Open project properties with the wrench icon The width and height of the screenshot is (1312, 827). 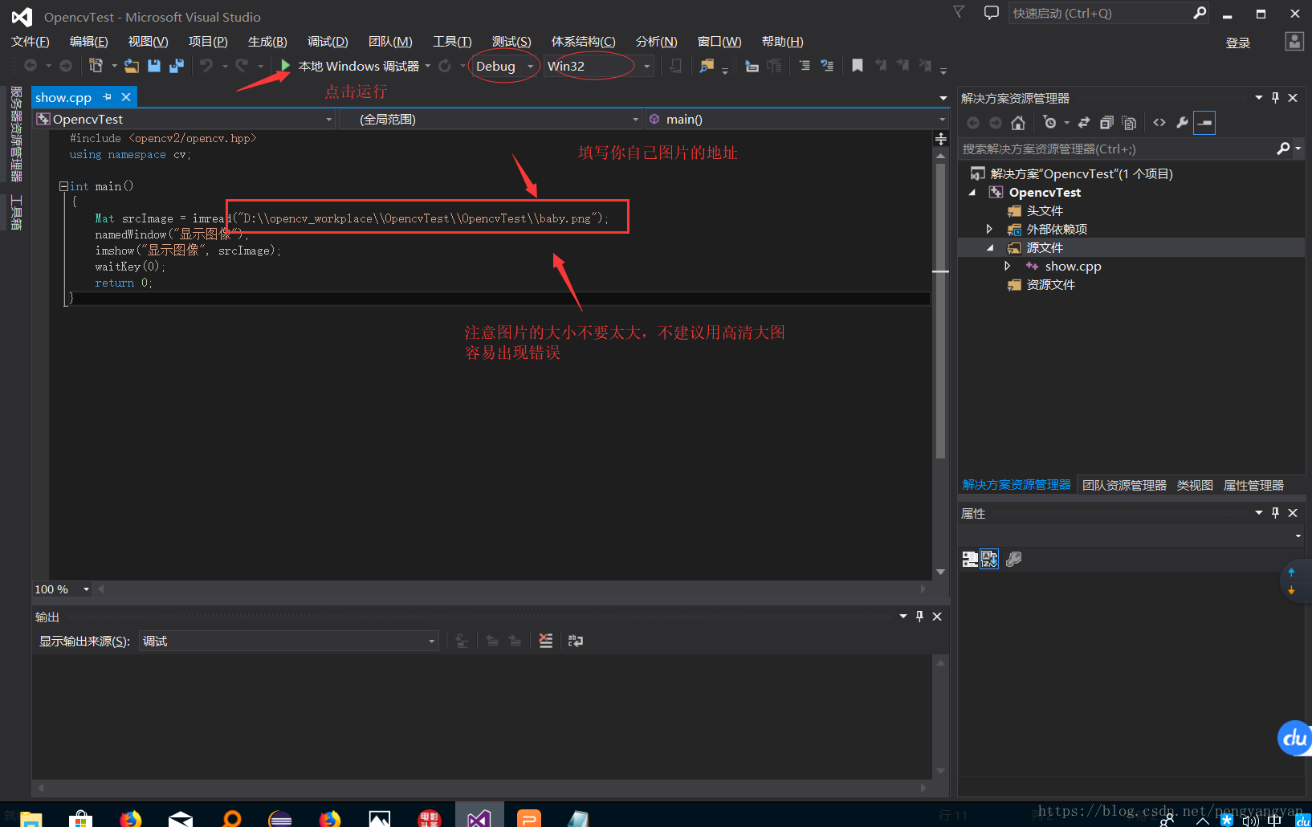tap(1182, 123)
